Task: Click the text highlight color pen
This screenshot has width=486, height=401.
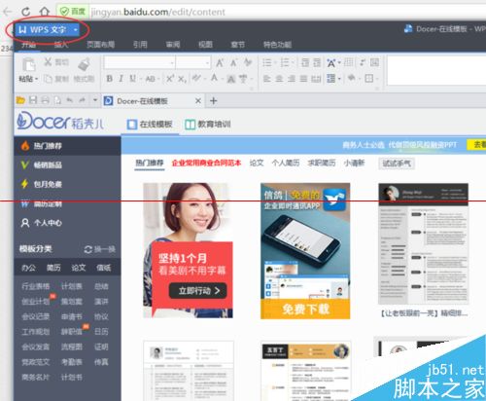Action: pos(196,78)
